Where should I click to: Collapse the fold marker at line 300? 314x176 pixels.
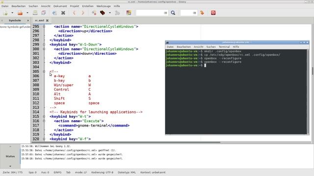(44, 49)
